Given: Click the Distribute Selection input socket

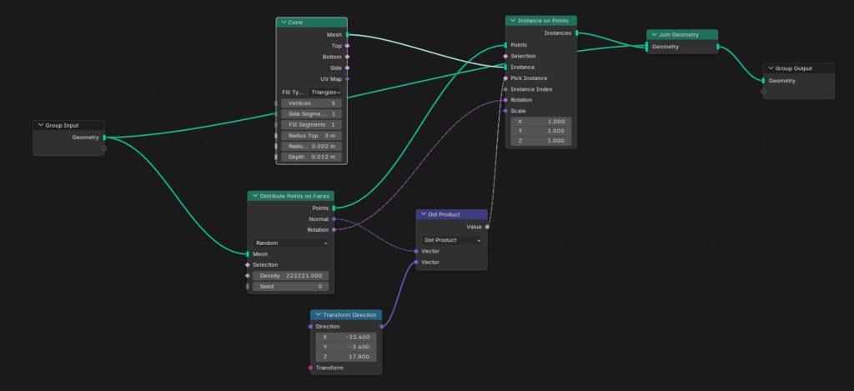Looking at the screenshot, I should coord(248,264).
